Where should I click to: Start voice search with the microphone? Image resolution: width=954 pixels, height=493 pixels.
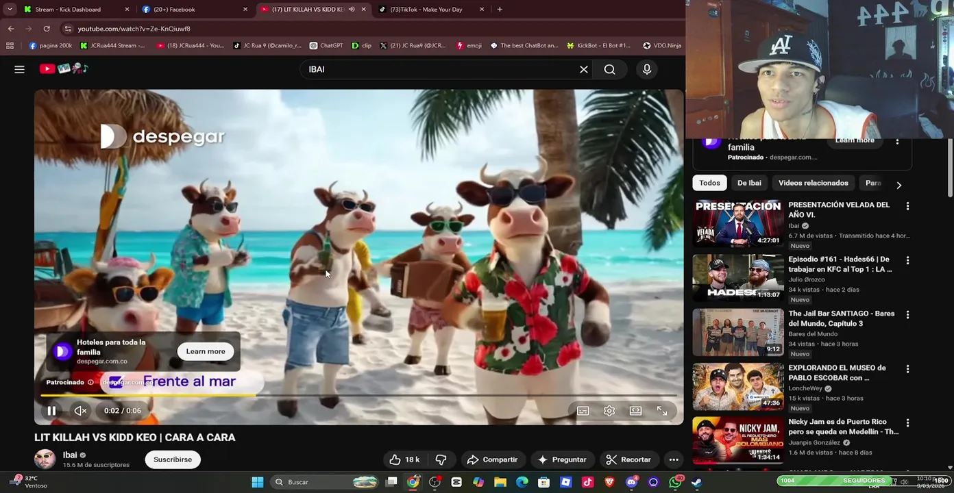646,69
